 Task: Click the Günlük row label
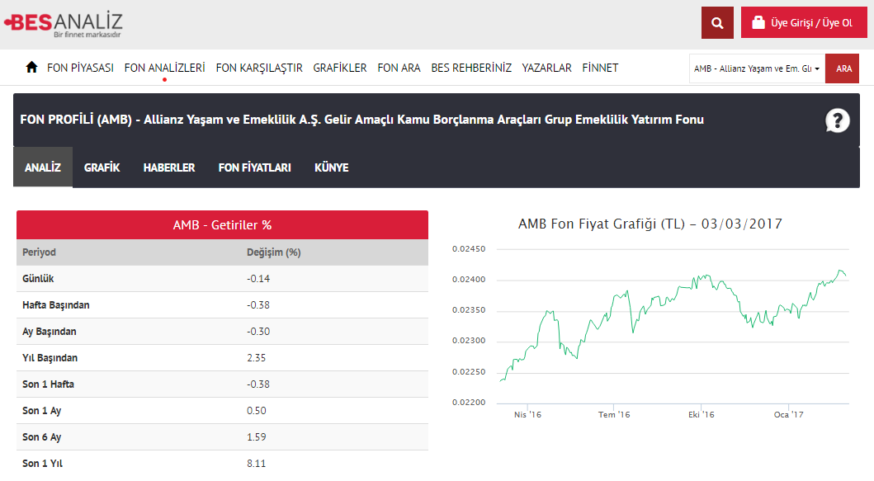coord(38,278)
